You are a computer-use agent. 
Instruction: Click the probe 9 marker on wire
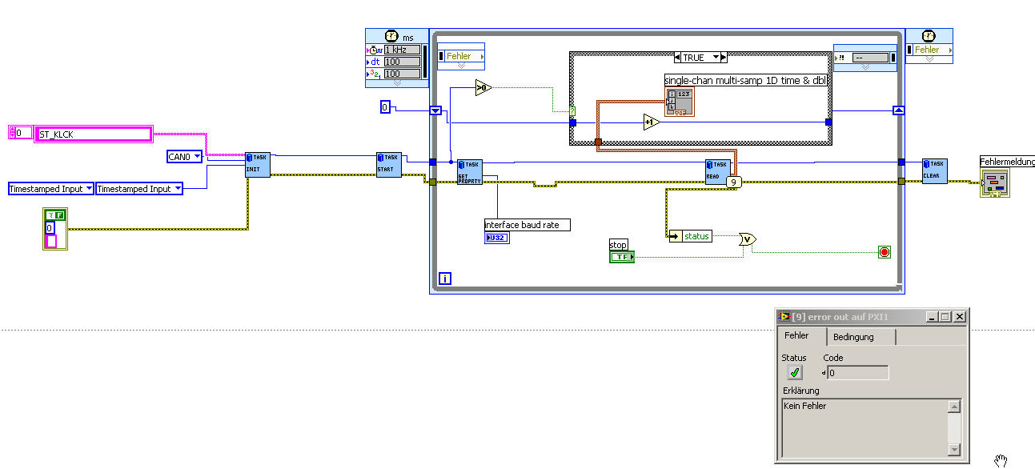(734, 182)
